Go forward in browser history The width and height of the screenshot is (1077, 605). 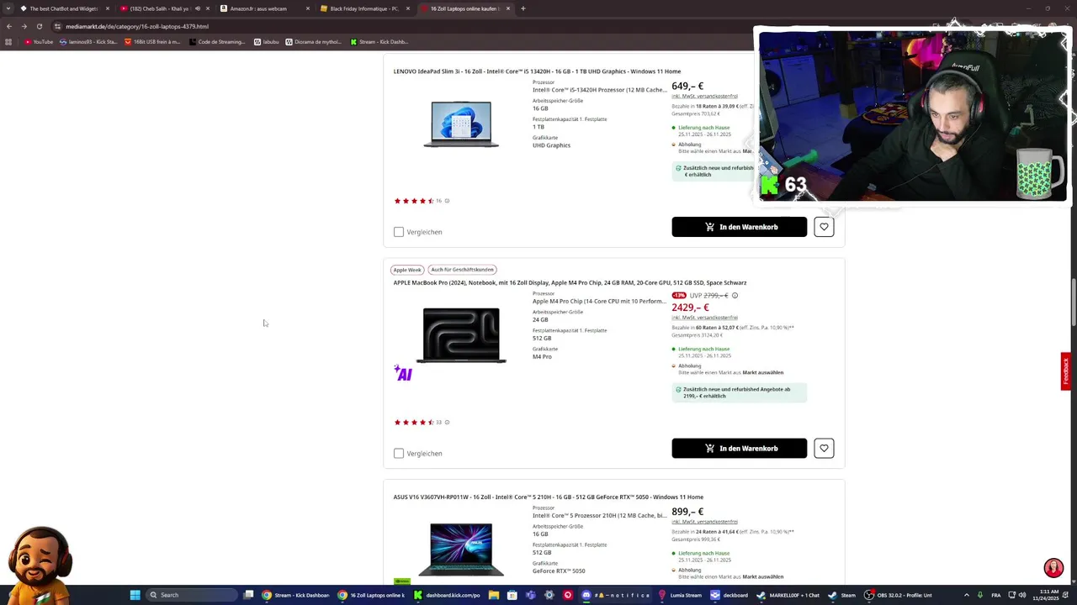24,26
